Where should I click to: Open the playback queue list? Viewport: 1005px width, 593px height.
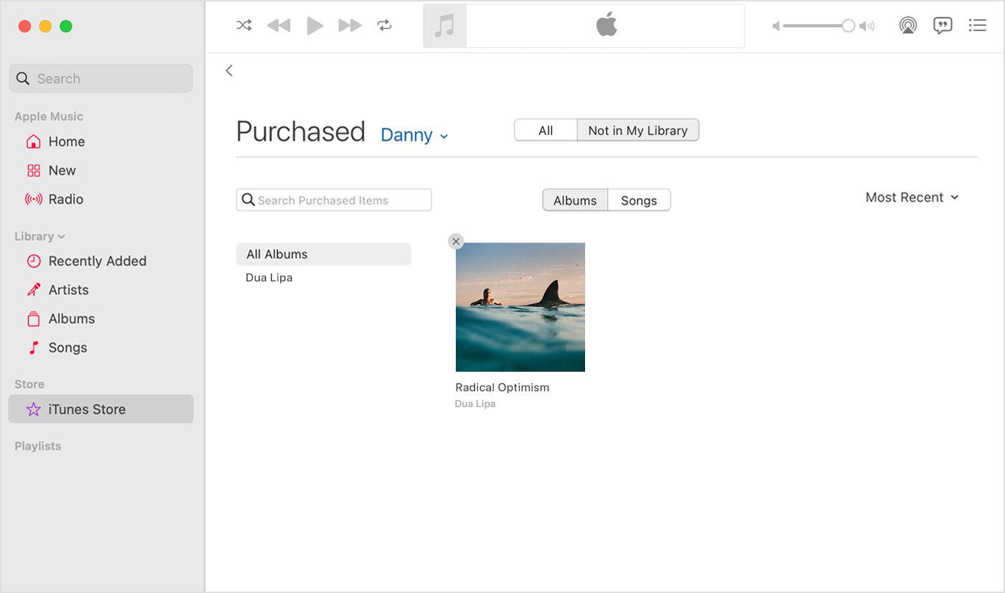(x=977, y=25)
